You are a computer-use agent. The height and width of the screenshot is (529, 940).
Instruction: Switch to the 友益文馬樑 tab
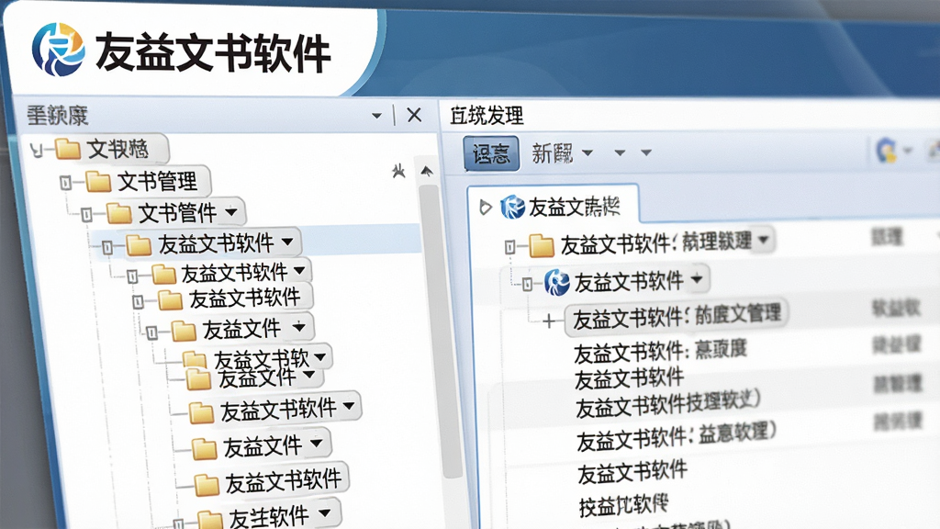(x=552, y=207)
